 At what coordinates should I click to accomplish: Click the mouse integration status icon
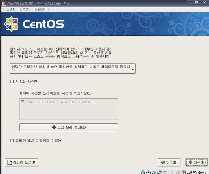click(x=178, y=172)
